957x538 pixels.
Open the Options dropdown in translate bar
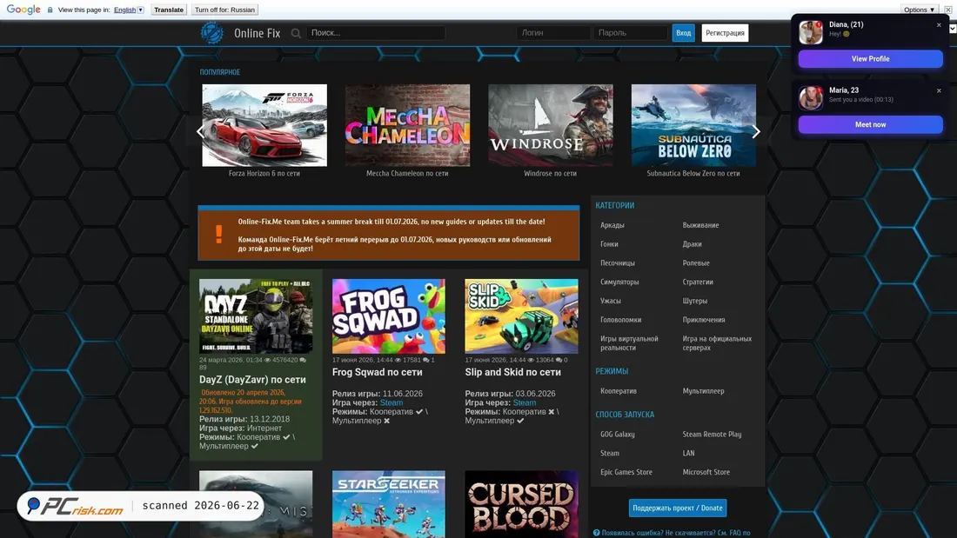pos(920,10)
